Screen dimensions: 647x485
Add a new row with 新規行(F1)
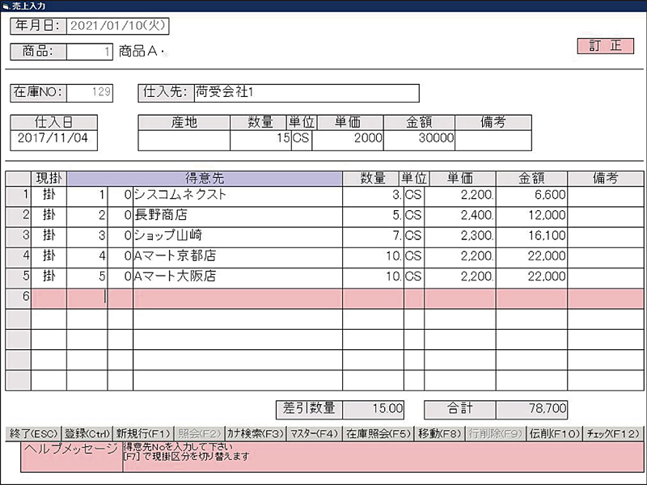coord(142,434)
